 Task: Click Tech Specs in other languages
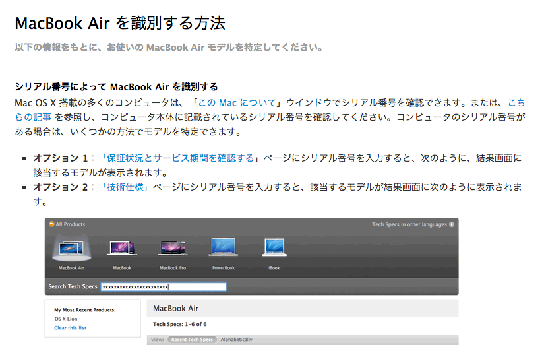pyautogui.click(x=409, y=224)
